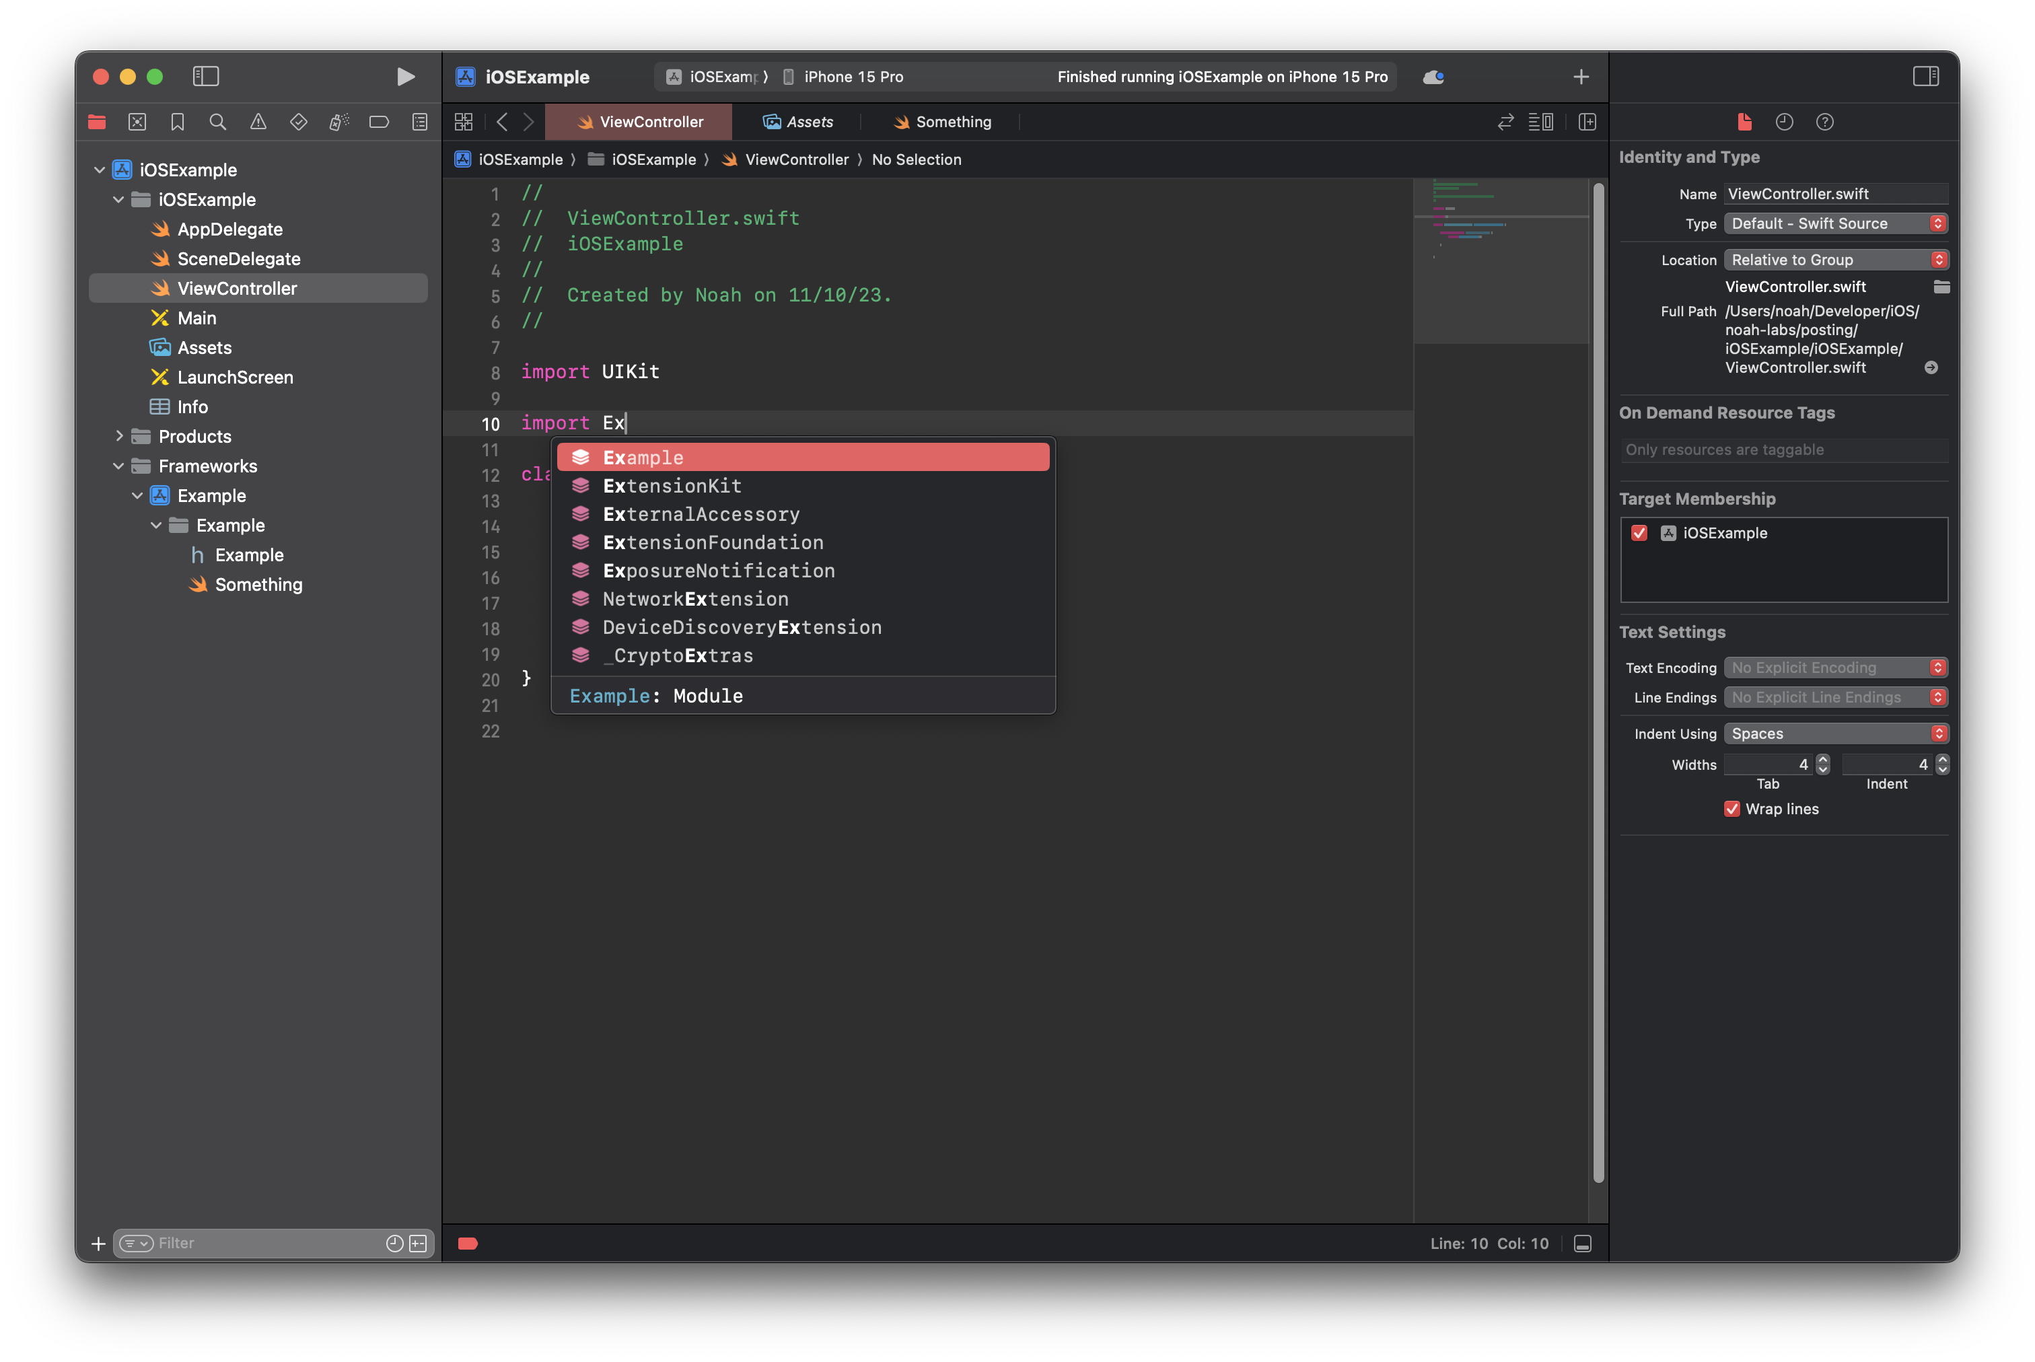Toggle the navigator sidebar visibility button

(206, 77)
